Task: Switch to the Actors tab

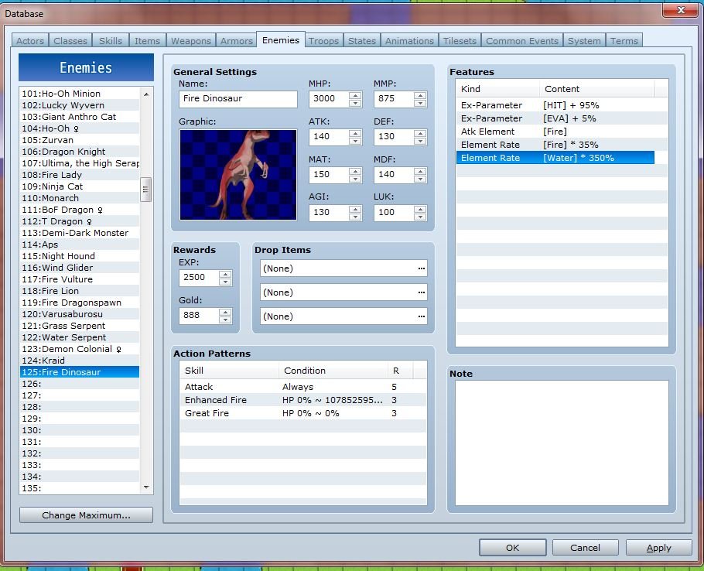Action: (x=30, y=41)
